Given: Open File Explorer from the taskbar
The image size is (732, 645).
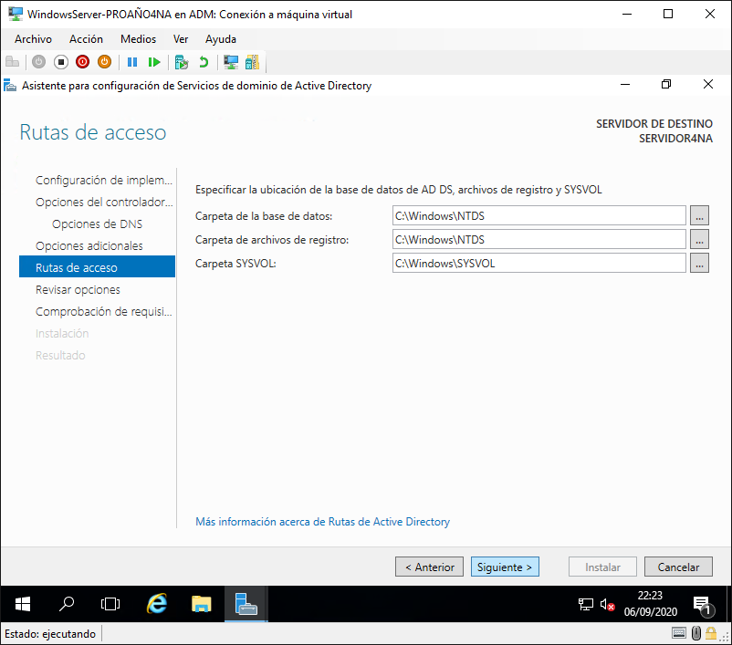Looking at the screenshot, I should 201,604.
